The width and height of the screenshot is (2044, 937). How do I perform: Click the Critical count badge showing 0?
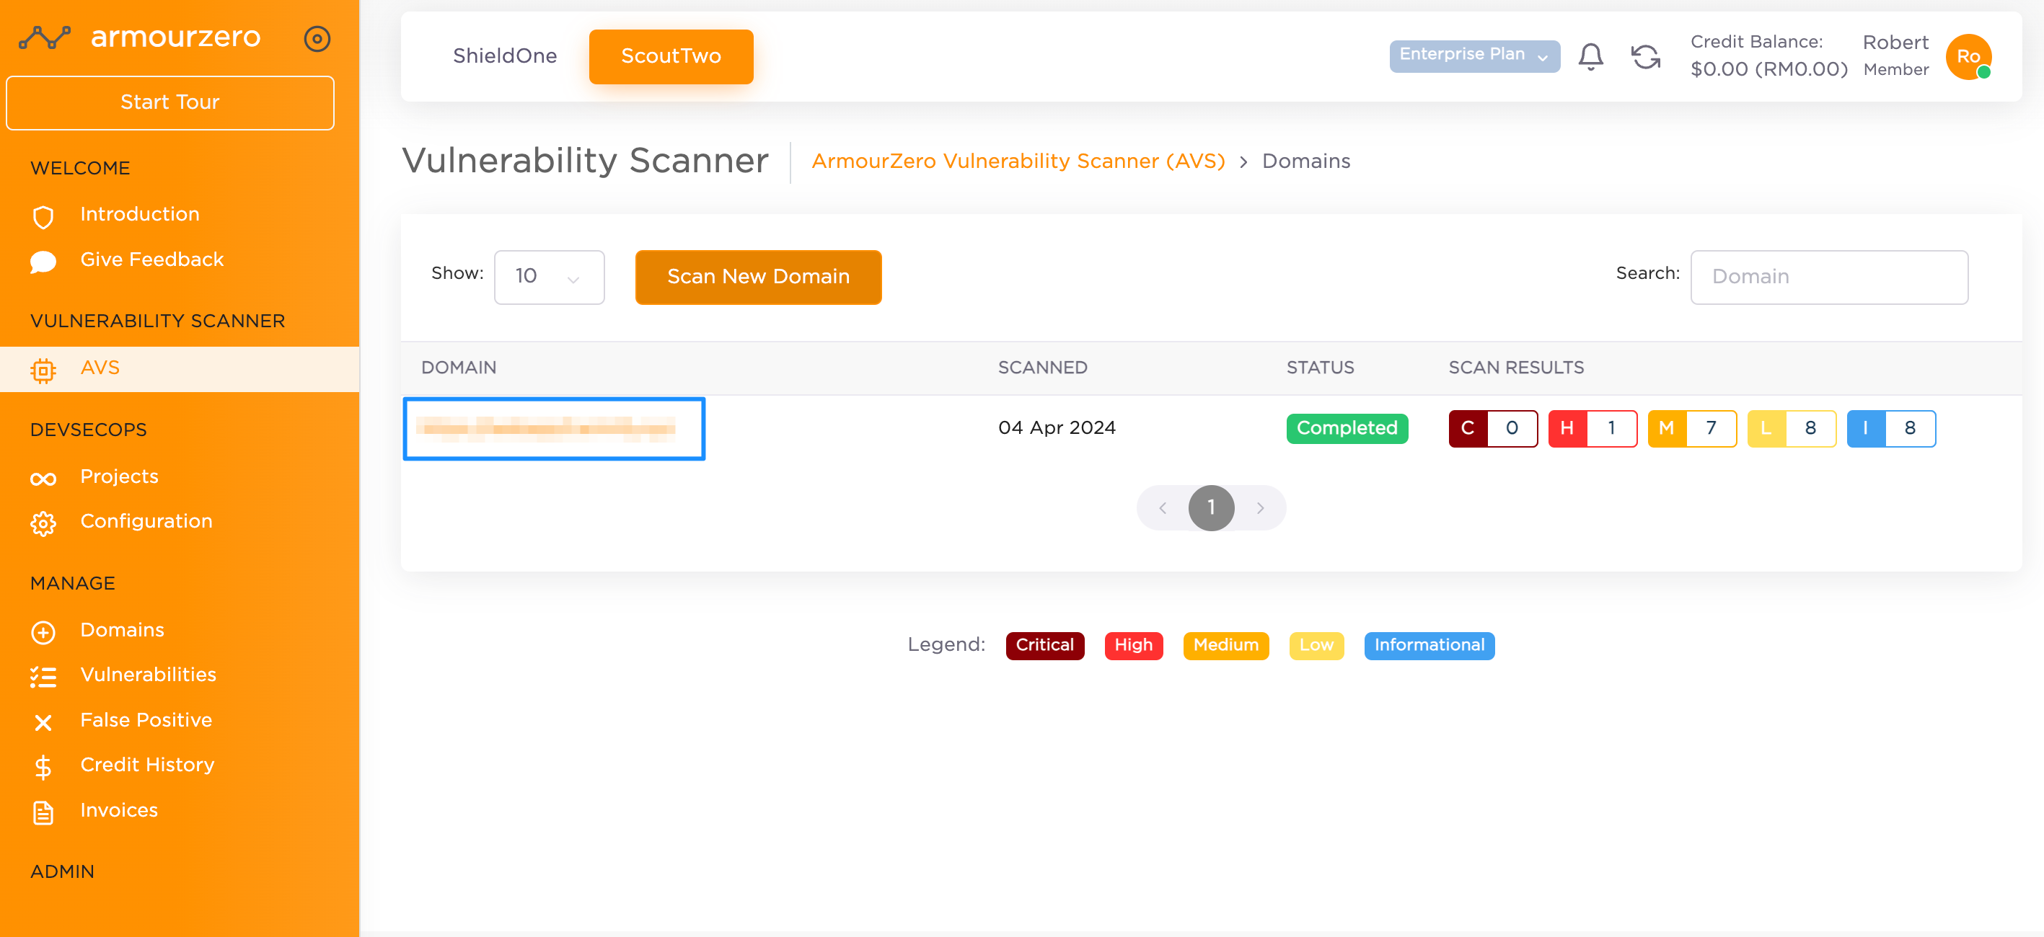1492,429
